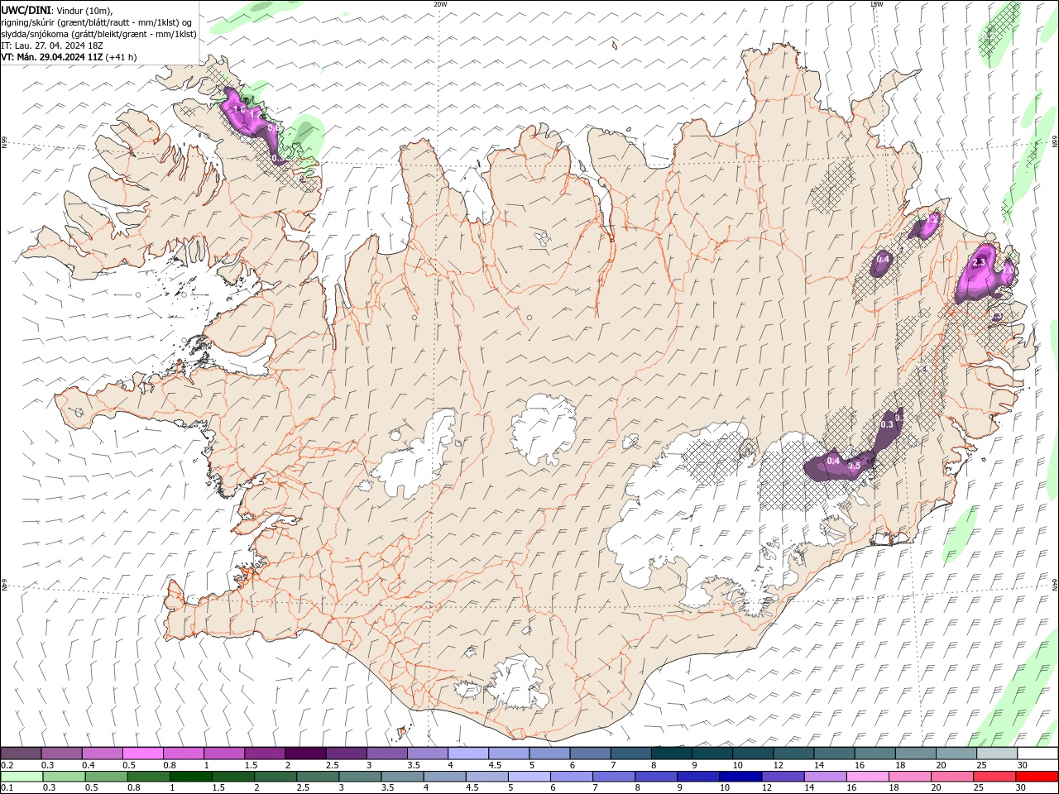Pick the snow scale swatch starting at 16

[x=875, y=753]
